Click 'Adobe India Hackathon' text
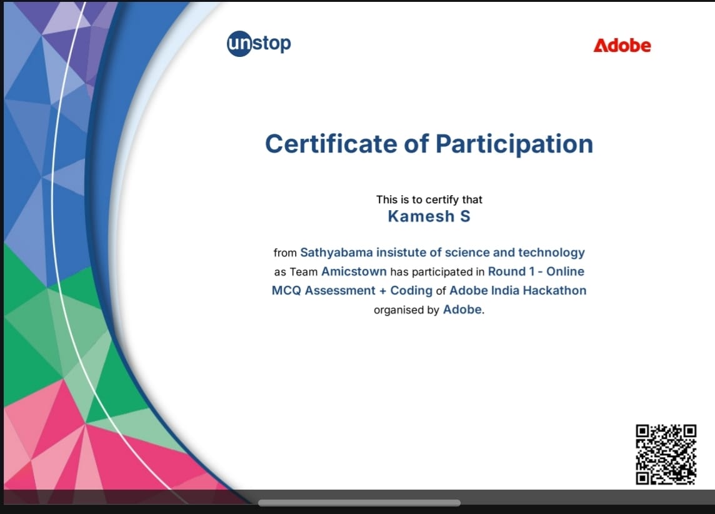The height and width of the screenshot is (514, 715). coord(516,291)
